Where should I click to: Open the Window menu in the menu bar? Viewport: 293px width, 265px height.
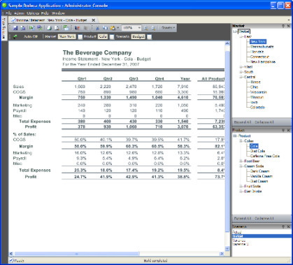58,13
